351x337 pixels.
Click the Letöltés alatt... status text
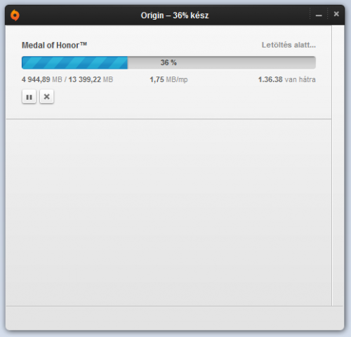pos(289,45)
